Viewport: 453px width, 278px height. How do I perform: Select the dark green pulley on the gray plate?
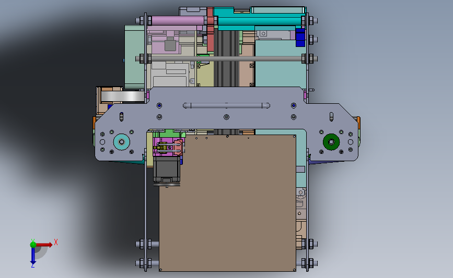pos(331,142)
